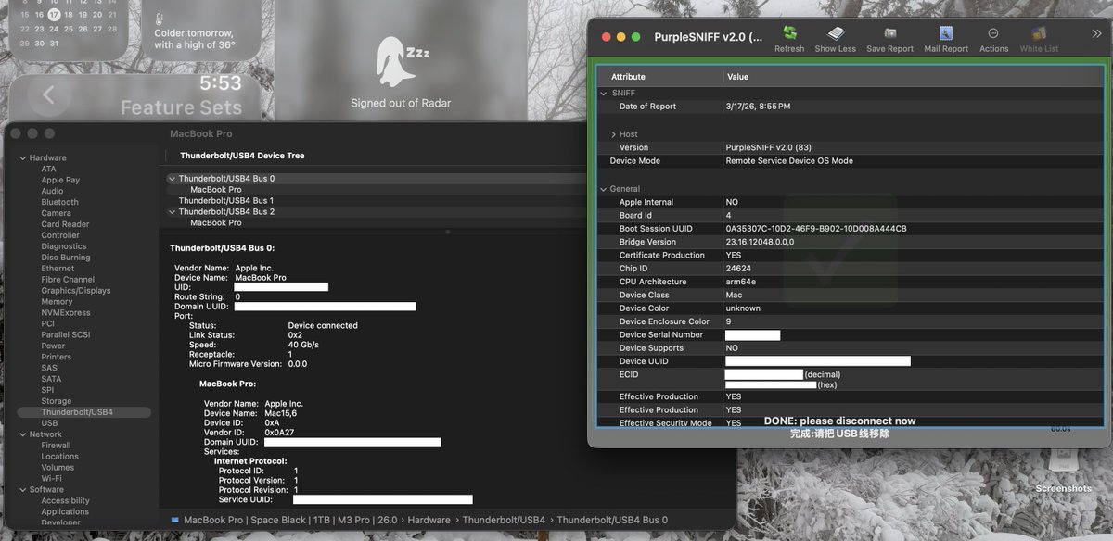Collapse the Network section in the sidebar
The height and width of the screenshot is (541, 1113).
(x=22, y=434)
